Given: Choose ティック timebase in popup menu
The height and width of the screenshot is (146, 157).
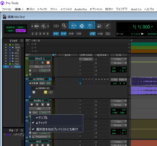Looking at the screenshot, I should pos(57,123).
